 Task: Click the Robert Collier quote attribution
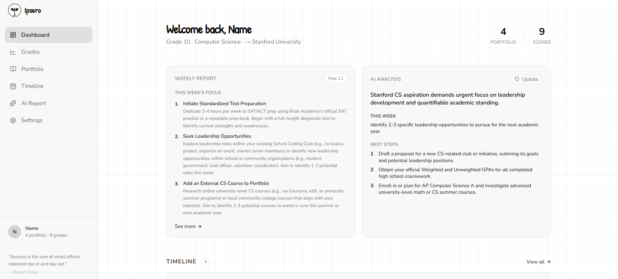click(x=23, y=272)
